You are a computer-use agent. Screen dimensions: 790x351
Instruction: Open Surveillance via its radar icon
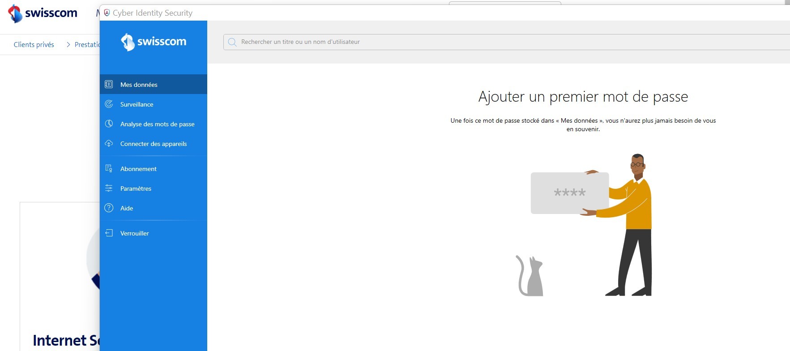coord(109,104)
